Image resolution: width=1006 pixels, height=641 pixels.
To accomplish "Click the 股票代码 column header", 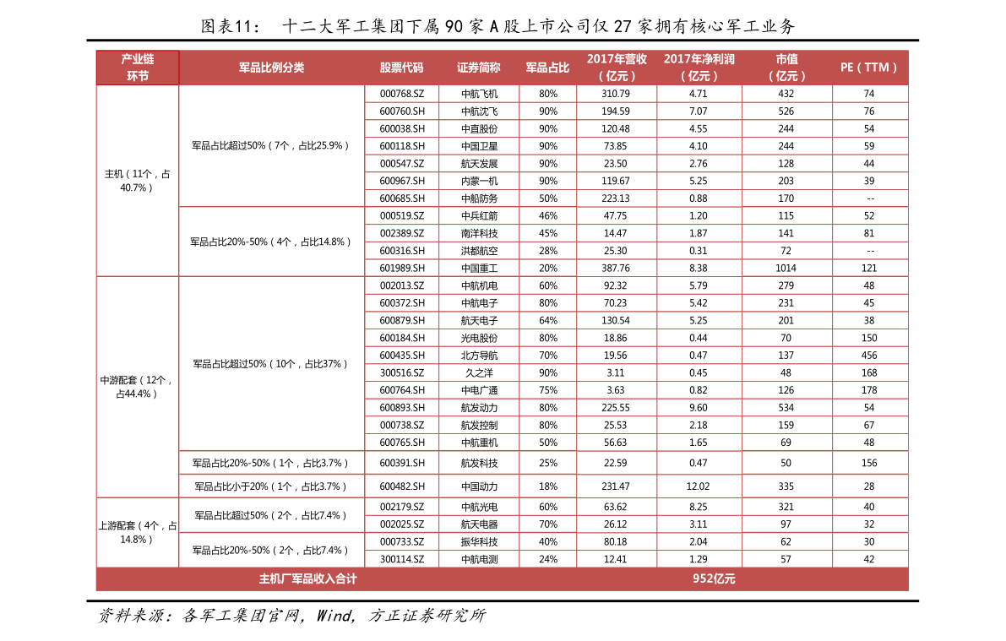I will (x=401, y=68).
